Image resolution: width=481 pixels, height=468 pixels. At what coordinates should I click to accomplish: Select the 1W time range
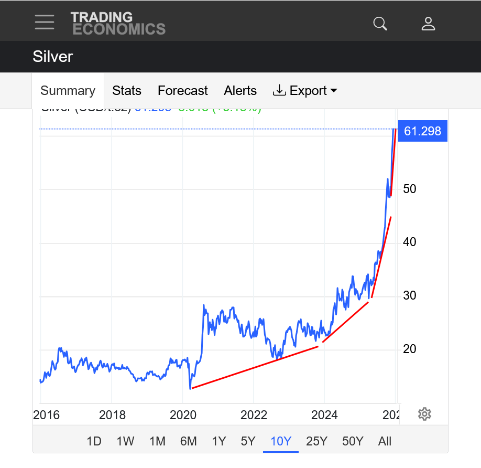[125, 441]
